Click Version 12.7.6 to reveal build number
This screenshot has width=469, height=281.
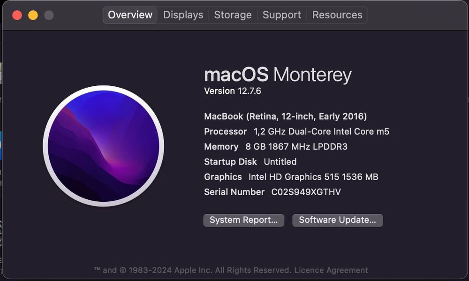233,91
